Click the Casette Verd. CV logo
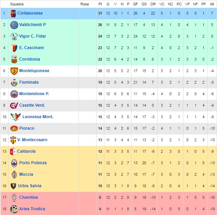 [x=14, y=106]
